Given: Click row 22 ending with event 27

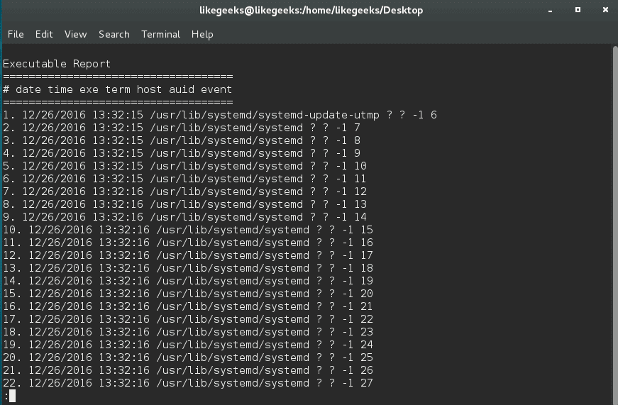Looking at the screenshot, I should (188, 383).
